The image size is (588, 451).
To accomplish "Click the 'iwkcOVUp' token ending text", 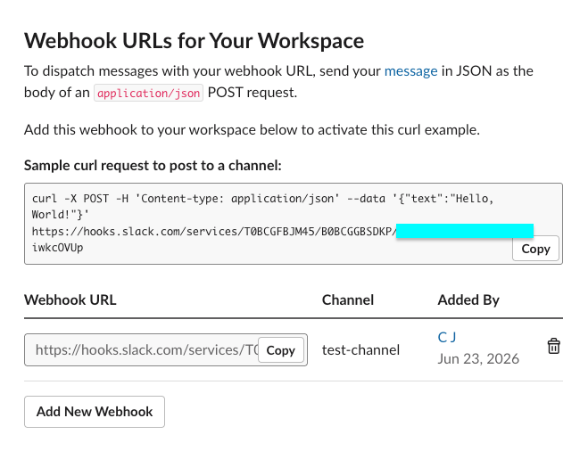I will [58, 248].
